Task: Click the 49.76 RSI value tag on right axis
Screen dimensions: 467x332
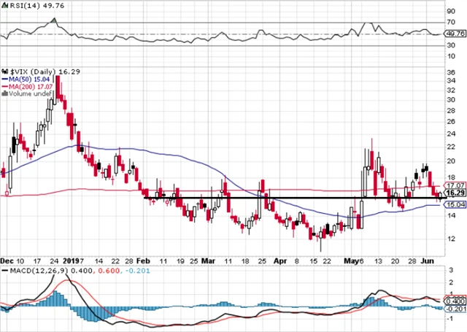Action: [455, 34]
